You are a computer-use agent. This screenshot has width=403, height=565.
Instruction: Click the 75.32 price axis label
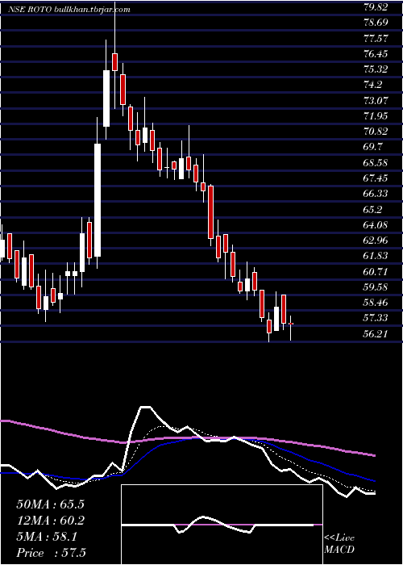pos(376,69)
